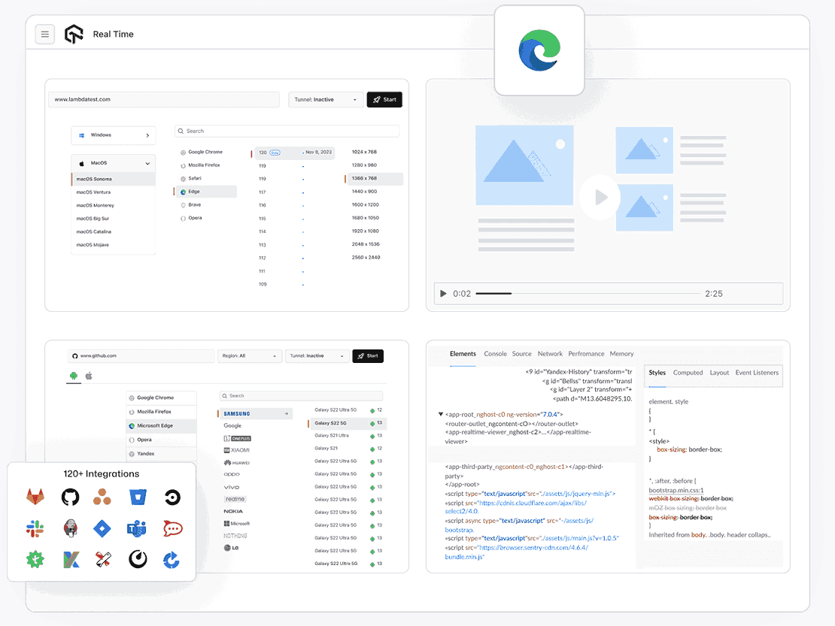Collapse the MacOS versions list
The height and width of the screenshot is (626, 835).
pos(113,163)
